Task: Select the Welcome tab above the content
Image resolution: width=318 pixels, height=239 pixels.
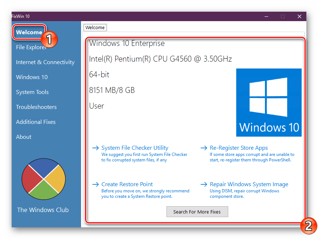Action: coord(95,27)
